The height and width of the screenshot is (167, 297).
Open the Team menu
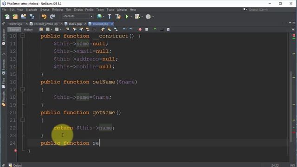pyautogui.click(x=100, y=10)
